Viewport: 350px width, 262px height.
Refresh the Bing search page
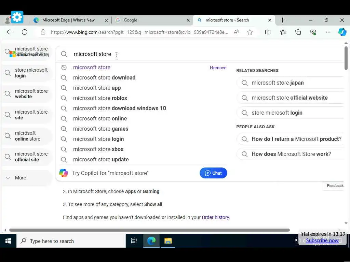[x=25, y=32]
